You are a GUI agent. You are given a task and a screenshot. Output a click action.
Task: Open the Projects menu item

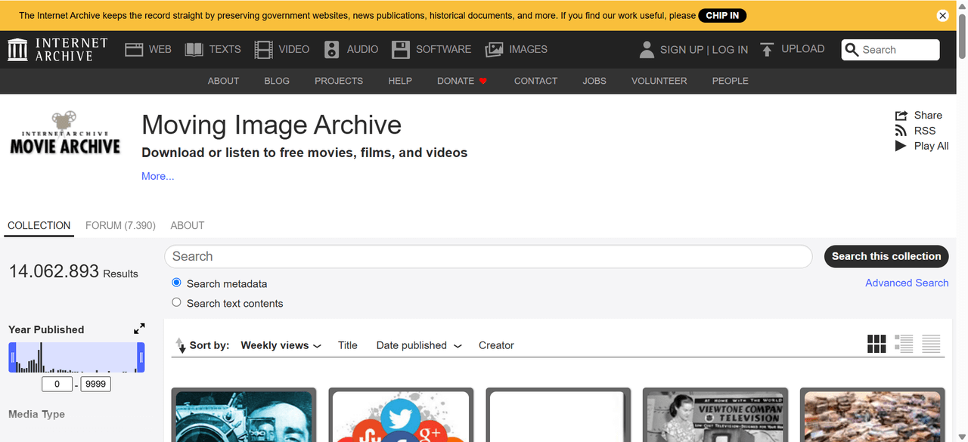coord(339,81)
